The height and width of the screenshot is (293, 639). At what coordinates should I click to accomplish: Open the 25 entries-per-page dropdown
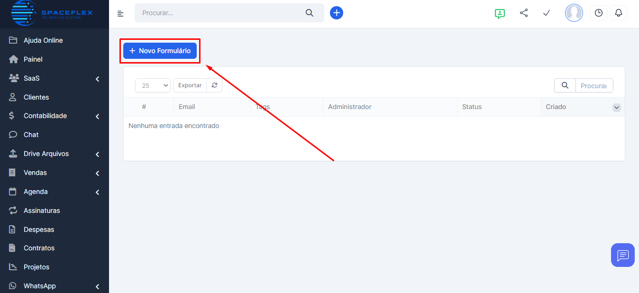pyautogui.click(x=153, y=85)
